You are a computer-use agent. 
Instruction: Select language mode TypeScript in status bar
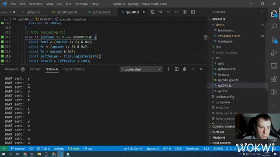pyautogui.click(x=192, y=148)
